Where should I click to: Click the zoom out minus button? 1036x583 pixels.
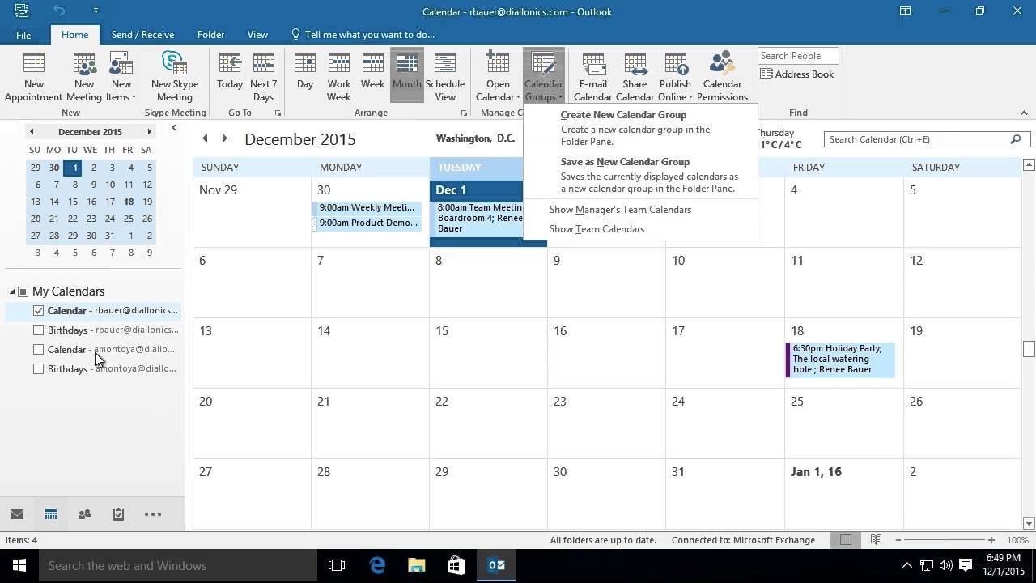(898, 540)
